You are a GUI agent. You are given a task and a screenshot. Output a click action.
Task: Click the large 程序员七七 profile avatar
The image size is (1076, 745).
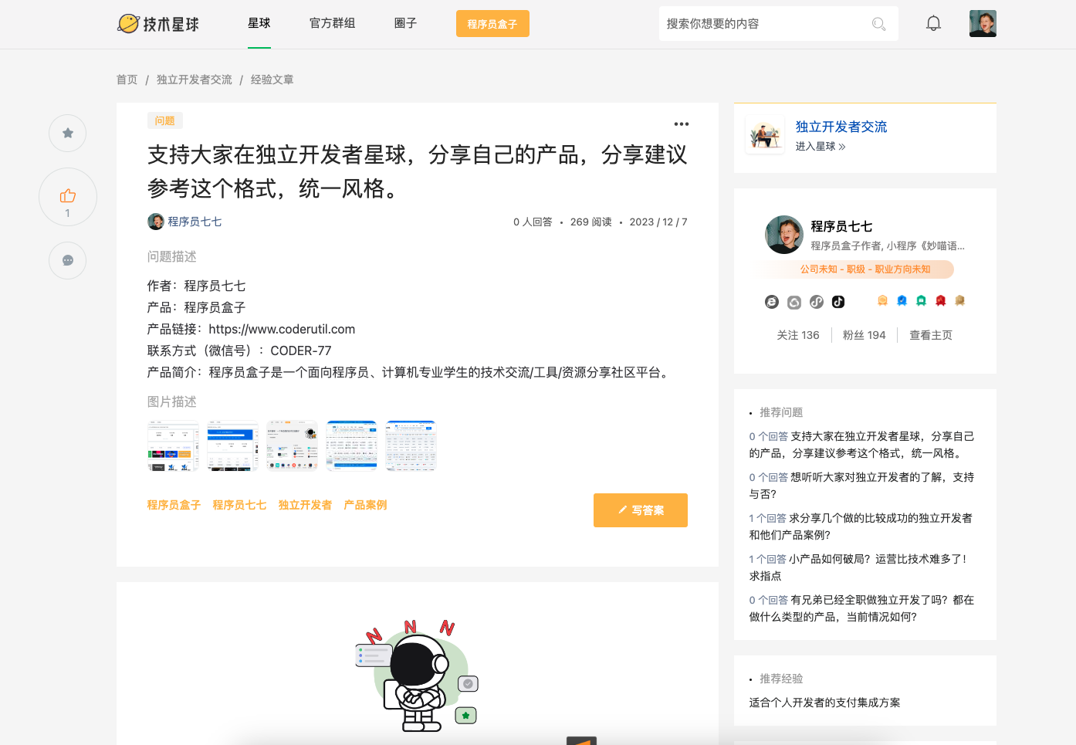click(784, 235)
